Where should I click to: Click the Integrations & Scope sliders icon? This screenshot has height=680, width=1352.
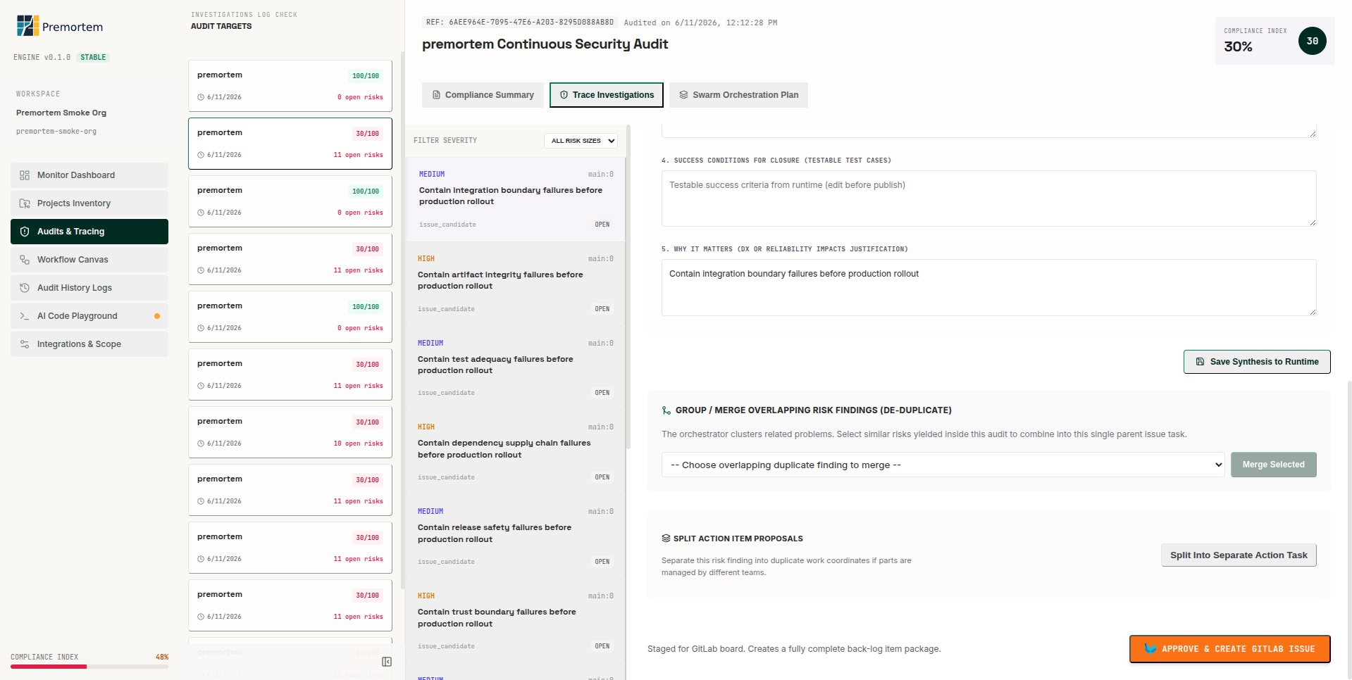(x=25, y=344)
